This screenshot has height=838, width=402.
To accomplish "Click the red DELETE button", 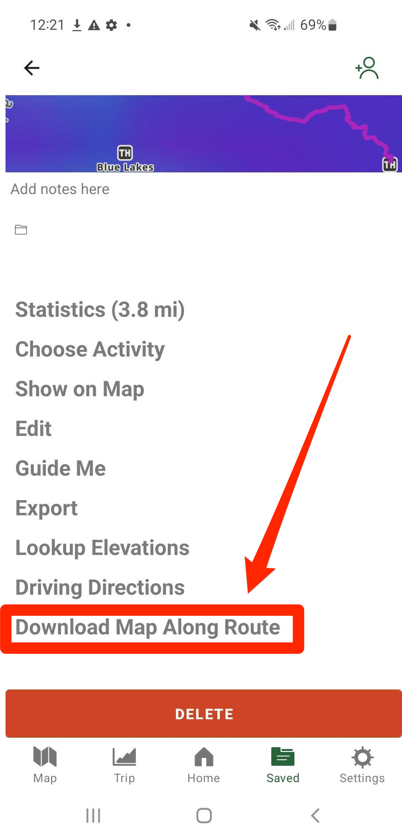I will pos(204,714).
